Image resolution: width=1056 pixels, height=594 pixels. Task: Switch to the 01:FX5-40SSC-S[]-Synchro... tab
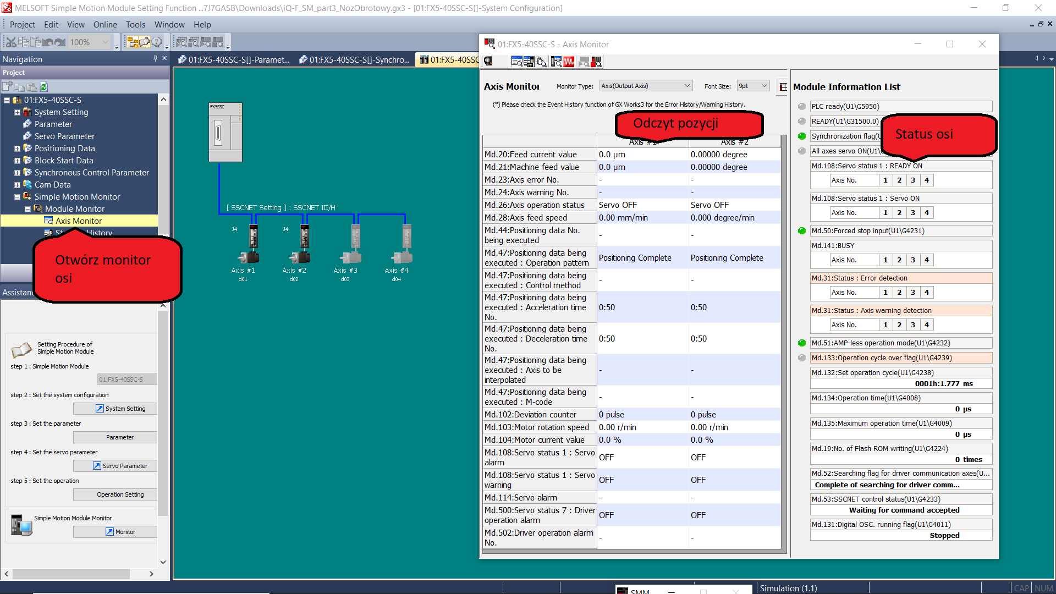(x=355, y=59)
